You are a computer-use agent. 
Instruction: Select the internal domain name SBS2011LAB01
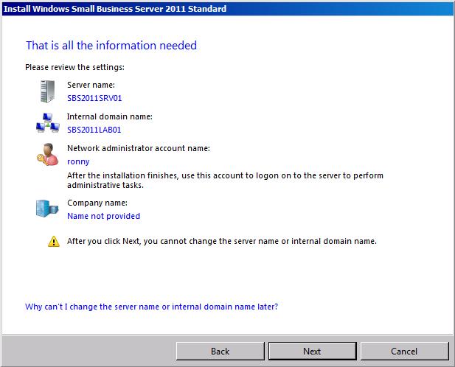[94, 130]
